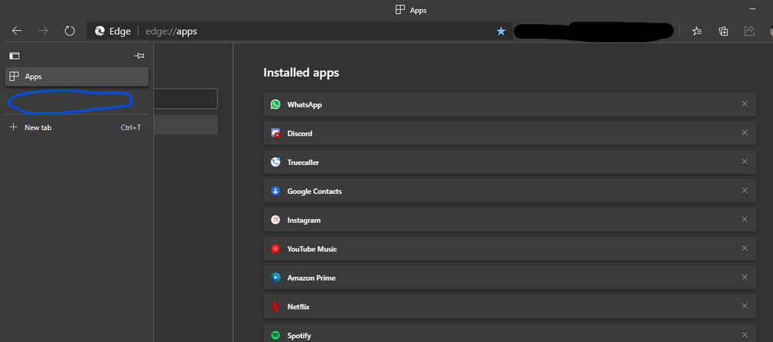Open the Amazon Prime app icon

275,278
